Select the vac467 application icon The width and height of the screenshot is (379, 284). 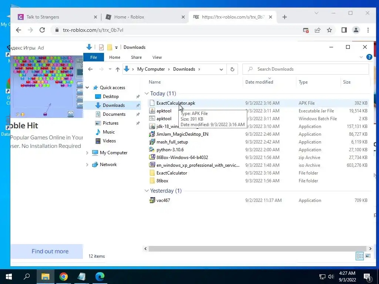click(152, 200)
